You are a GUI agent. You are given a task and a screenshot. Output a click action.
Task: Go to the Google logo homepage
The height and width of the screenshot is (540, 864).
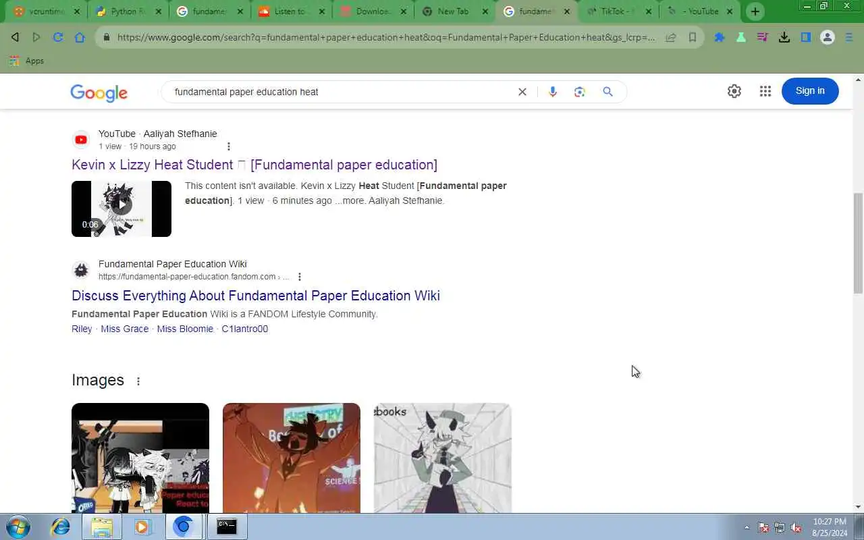pos(99,93)
